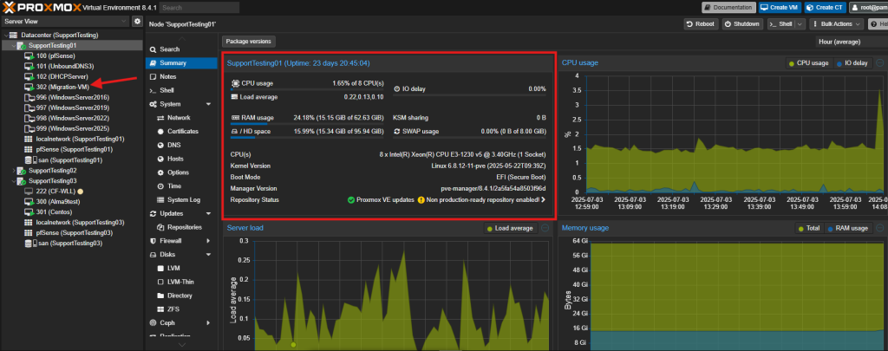Expand the SupportTesting02 node
Viewport: 888px width, 351px height.
pyautogui.click(x=14, y=171)
